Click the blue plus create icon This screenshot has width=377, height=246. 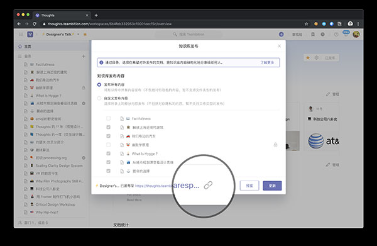pyautogui.click(x=281, y=35)
